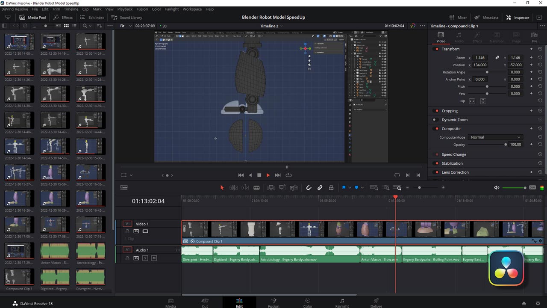The image size is (547, 308).
Task: Toggle the Dynamic Zoom enable switch
Action: (x=435, y=120)
